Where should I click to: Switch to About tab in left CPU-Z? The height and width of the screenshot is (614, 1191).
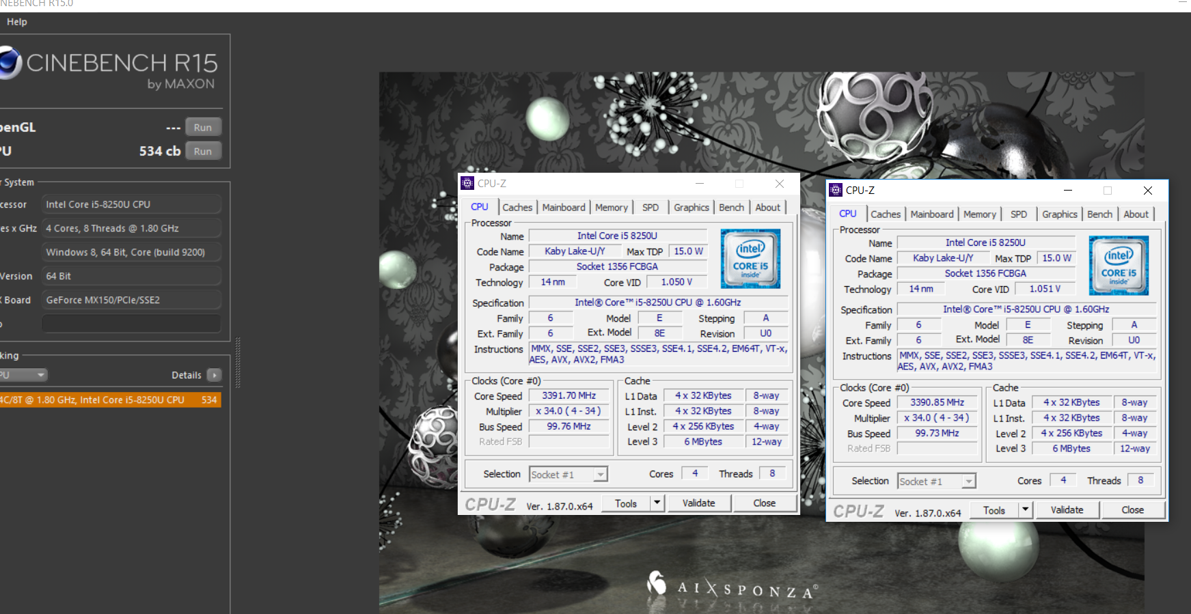click(x=768, y=208)
